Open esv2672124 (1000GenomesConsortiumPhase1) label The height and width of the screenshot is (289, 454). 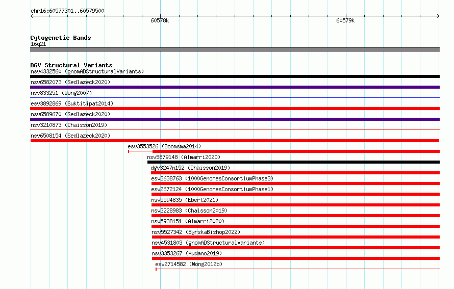coord(212,189)
